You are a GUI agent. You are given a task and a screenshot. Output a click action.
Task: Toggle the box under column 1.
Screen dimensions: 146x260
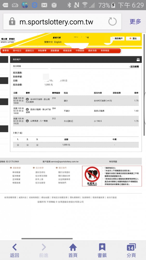[x=18, y=145]
